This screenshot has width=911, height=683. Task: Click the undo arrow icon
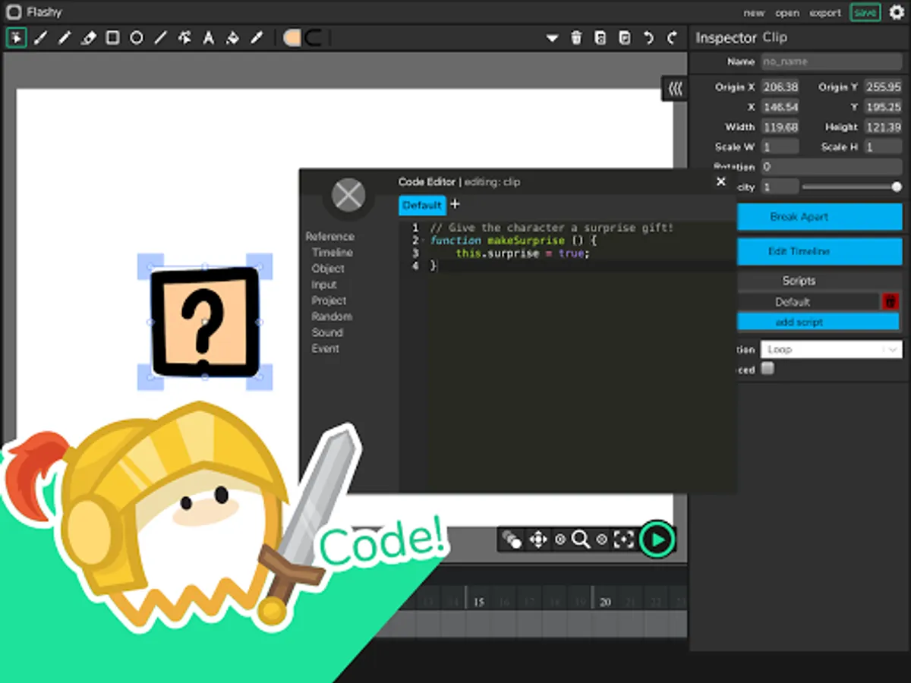click(648, 38)
